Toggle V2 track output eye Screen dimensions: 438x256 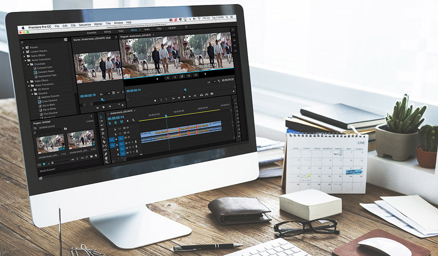pos(128,132)
